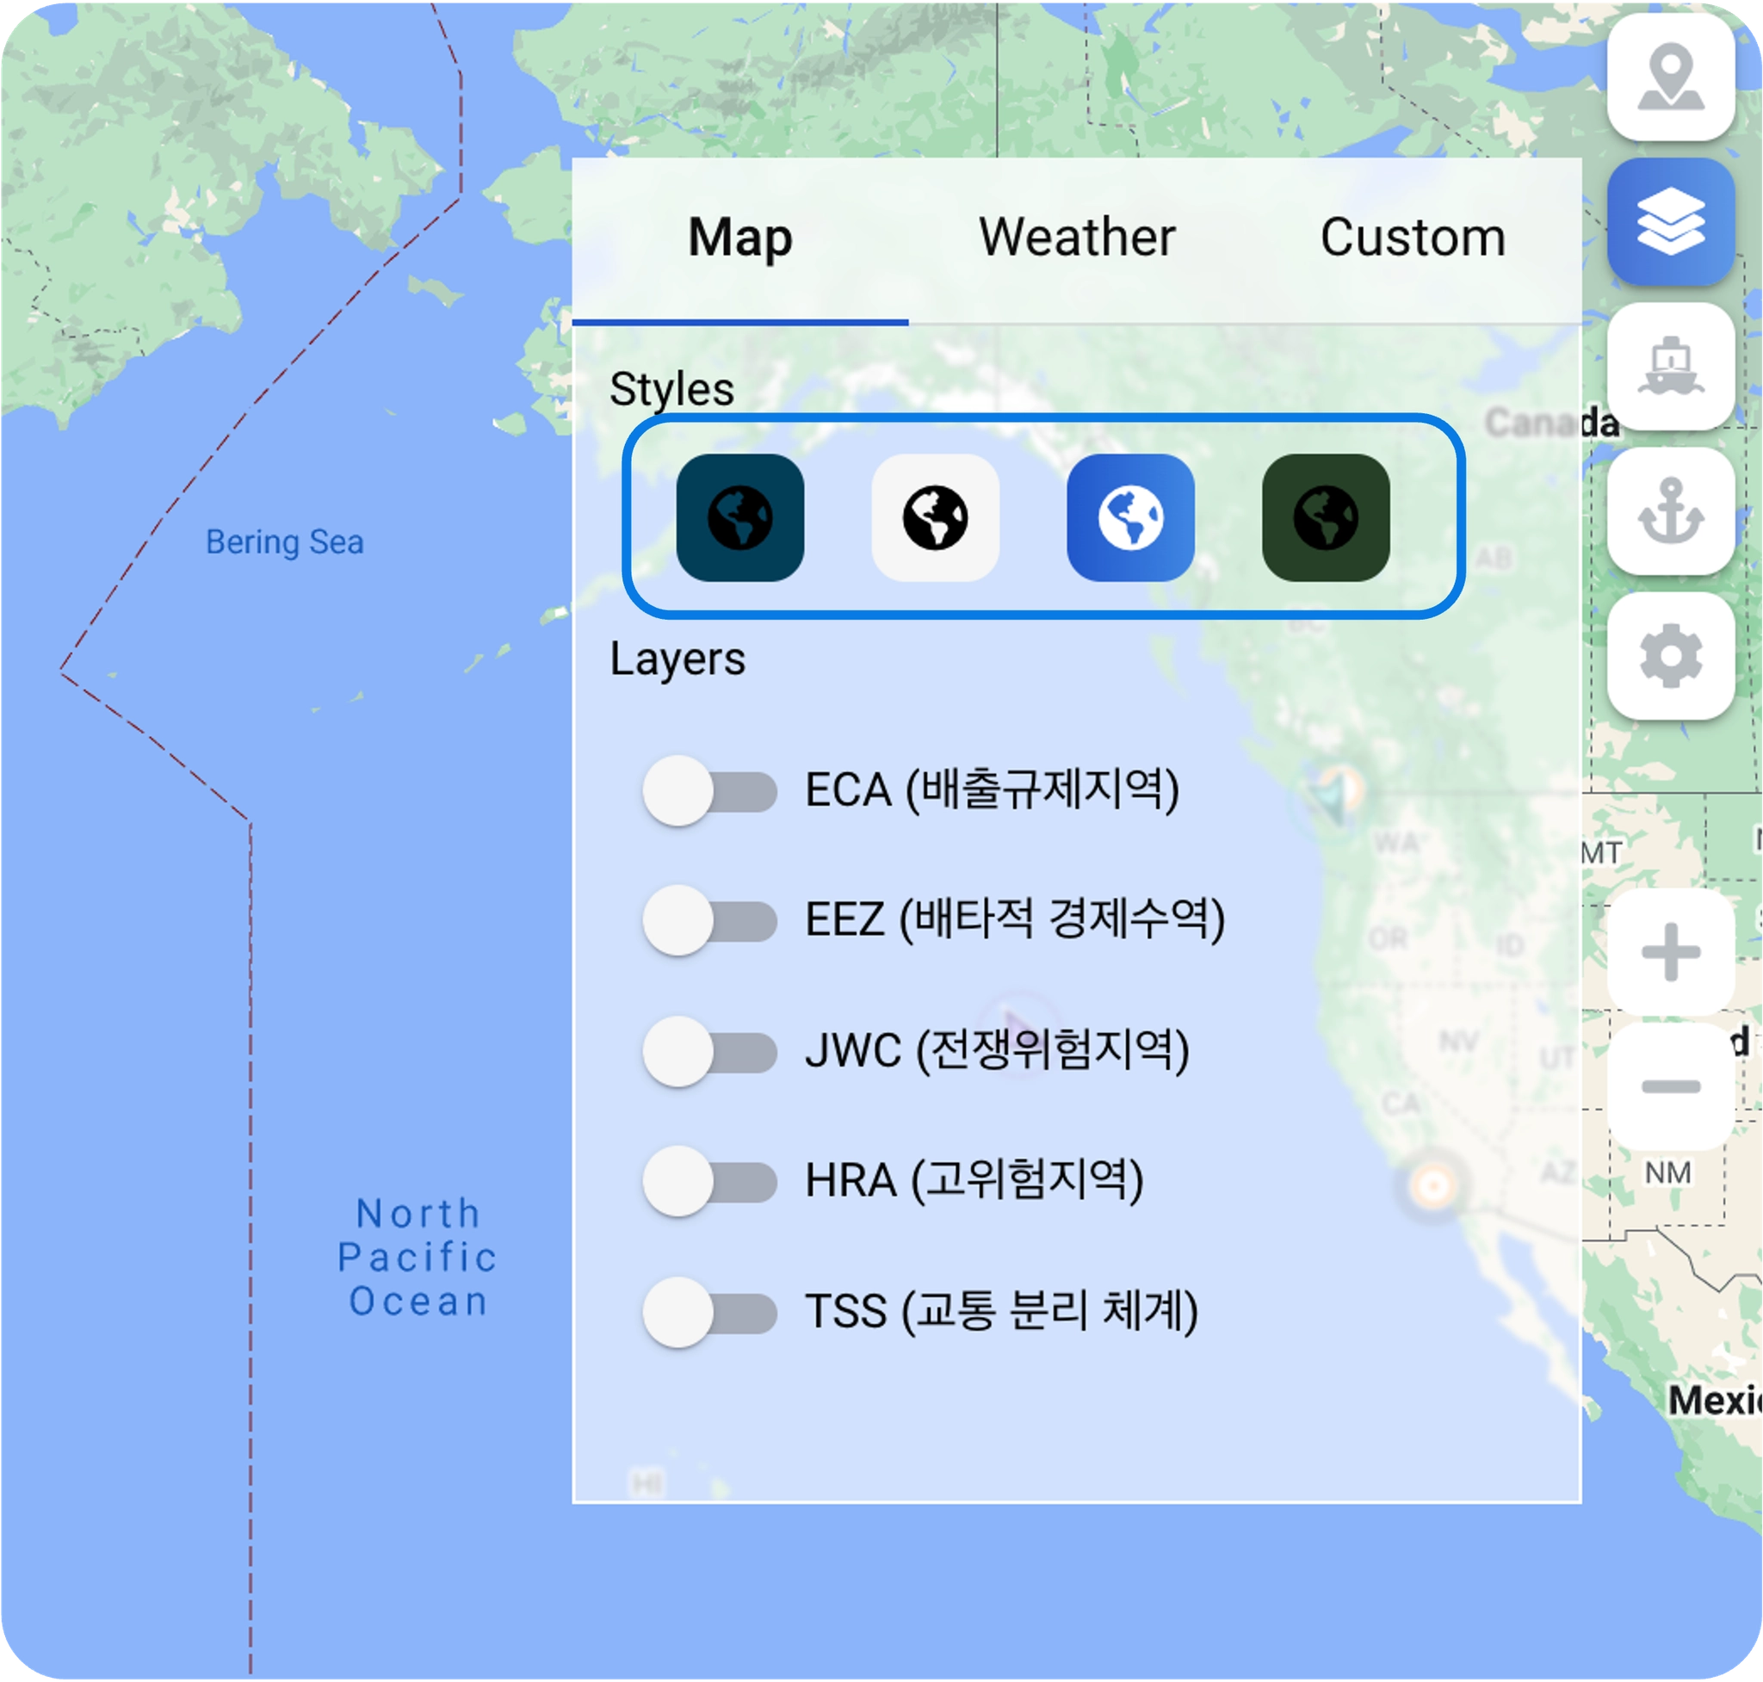1763x1682 pixels.
Task: Zoom in with the plus button
Action: coord(1670,952)
